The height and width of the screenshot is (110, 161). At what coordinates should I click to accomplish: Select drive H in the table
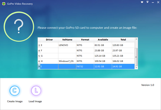(x=49, y=61)
